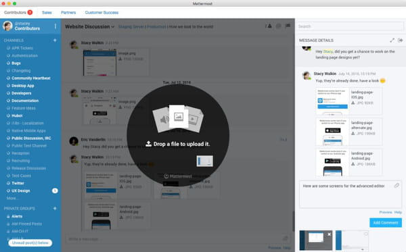Open the main menu three-dots icon
The image size is (406, 252).
point(55,26)
